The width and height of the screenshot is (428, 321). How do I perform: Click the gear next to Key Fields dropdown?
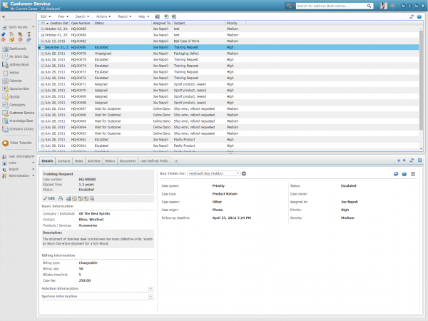(244, 173)
